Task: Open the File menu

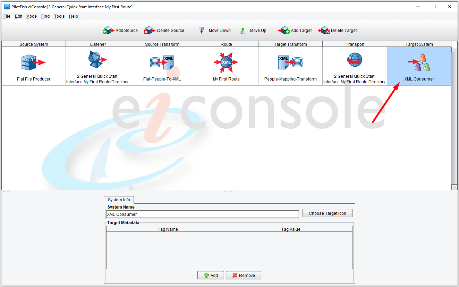Action: (7, 16)
